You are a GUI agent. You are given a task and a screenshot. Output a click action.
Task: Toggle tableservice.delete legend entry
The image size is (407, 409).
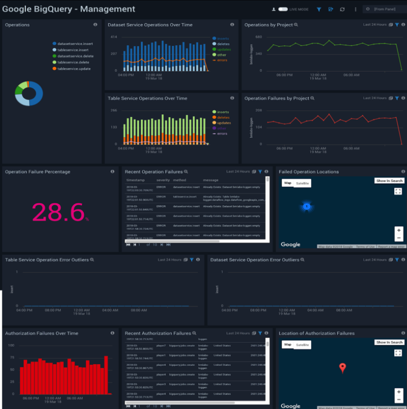pos(71,62)
